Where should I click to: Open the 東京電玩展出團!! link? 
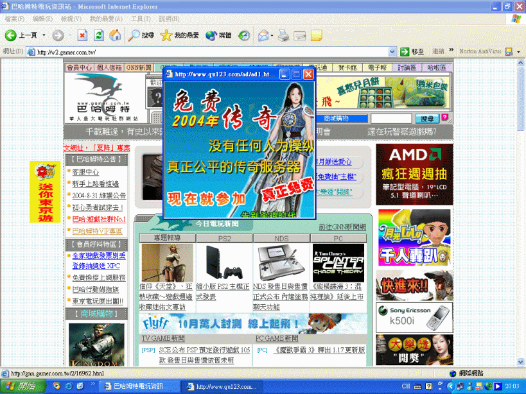click(98, 301)
